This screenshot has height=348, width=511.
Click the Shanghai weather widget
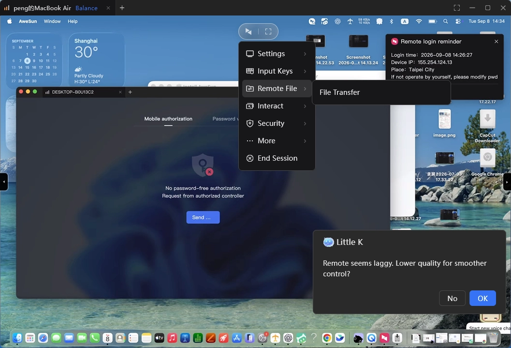coord(97,61)
